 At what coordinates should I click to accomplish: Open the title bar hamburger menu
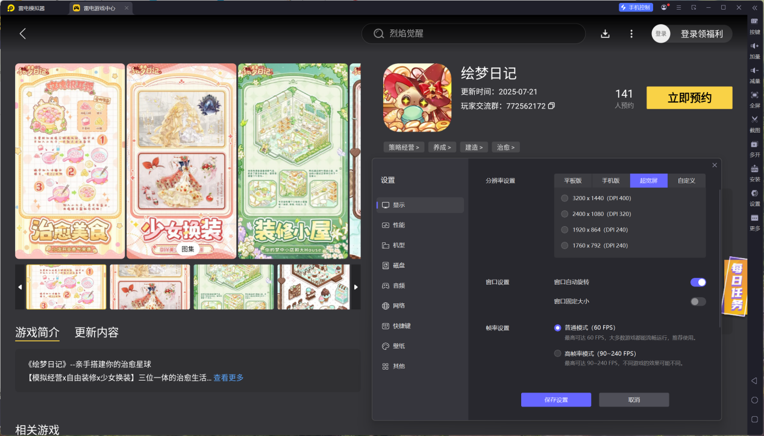click(679, 7)
